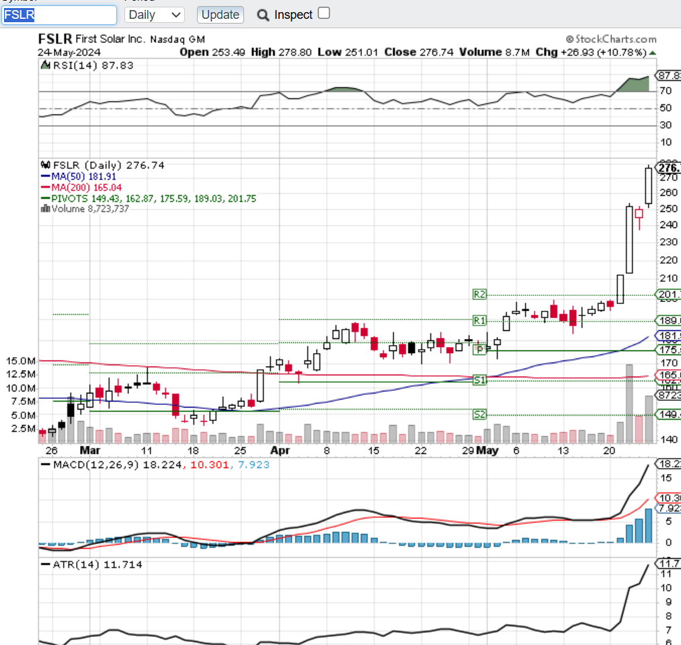
Task: Click the FSLR symbol input field
Action: [59, 15]
